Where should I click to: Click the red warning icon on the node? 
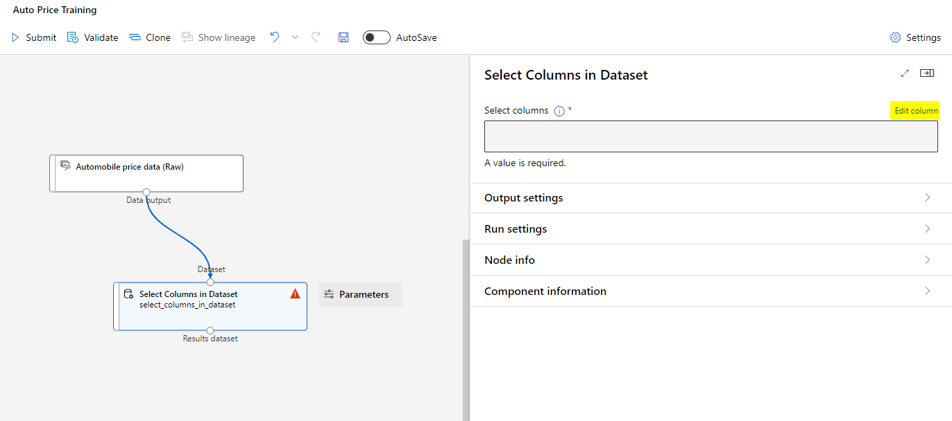[295, 294]
